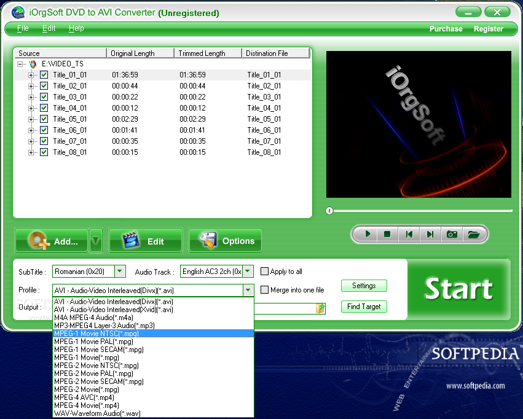Click the Output path field

[283, 308]
